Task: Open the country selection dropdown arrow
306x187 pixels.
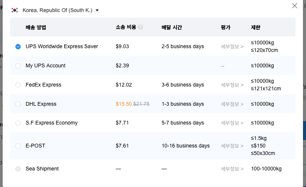Action: point(97,11)
